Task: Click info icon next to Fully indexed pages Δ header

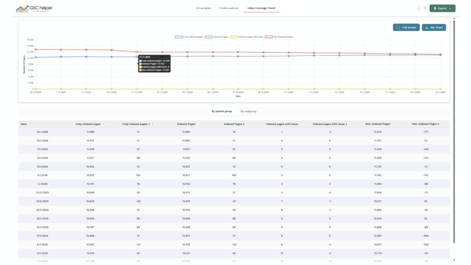Action: (152, 124)
